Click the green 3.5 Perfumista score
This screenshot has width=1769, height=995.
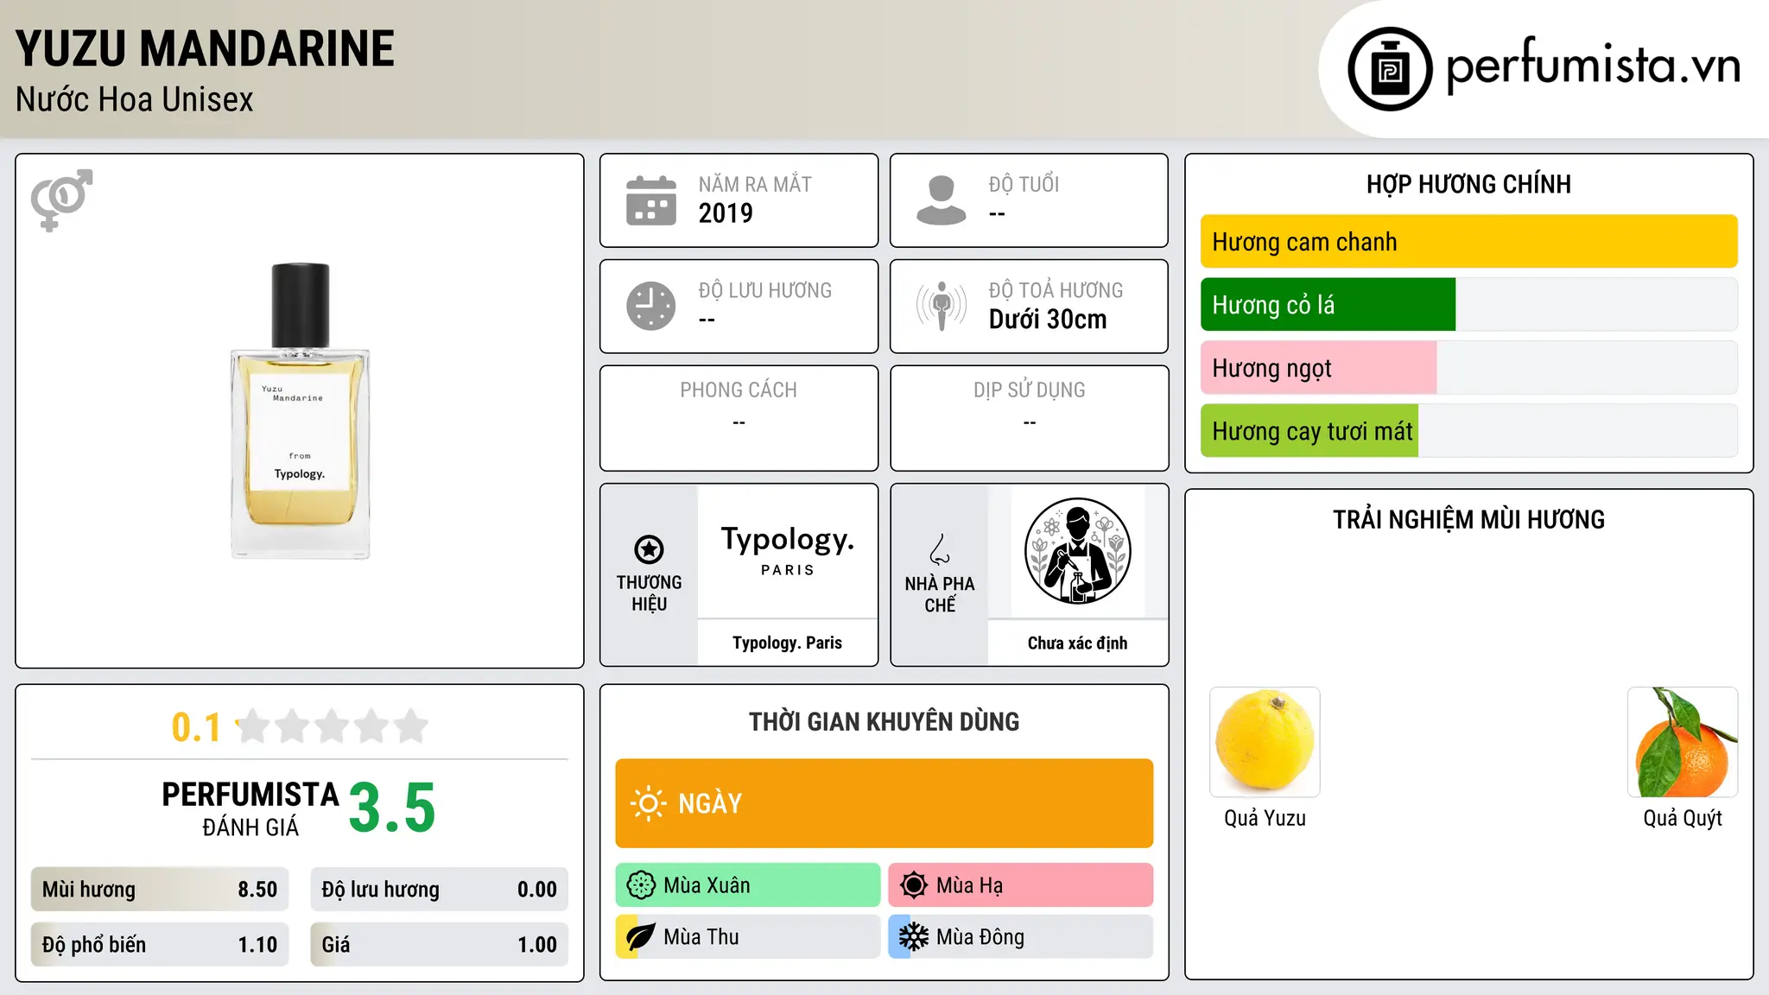pos(392,808)
